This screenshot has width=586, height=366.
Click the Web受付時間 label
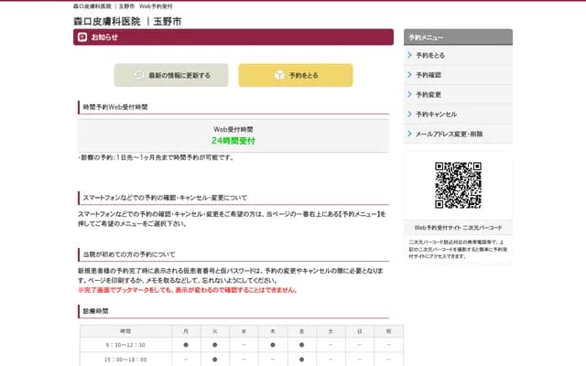(x=233, y=129)
